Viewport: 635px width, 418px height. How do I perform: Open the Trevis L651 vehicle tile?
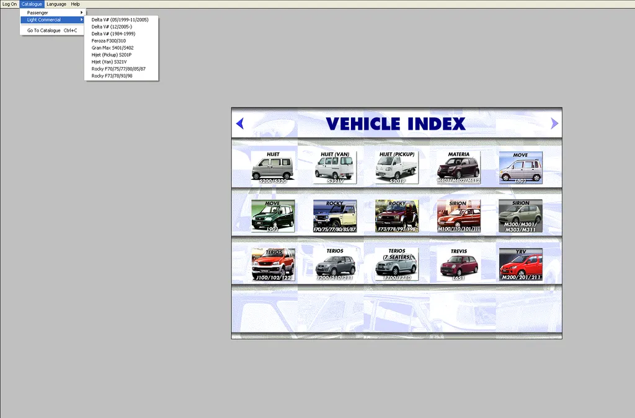click(459, 264)
